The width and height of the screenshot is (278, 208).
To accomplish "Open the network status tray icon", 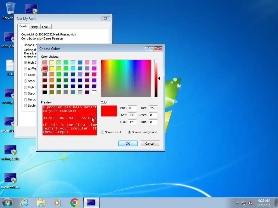I will click(x=244, y=203).
